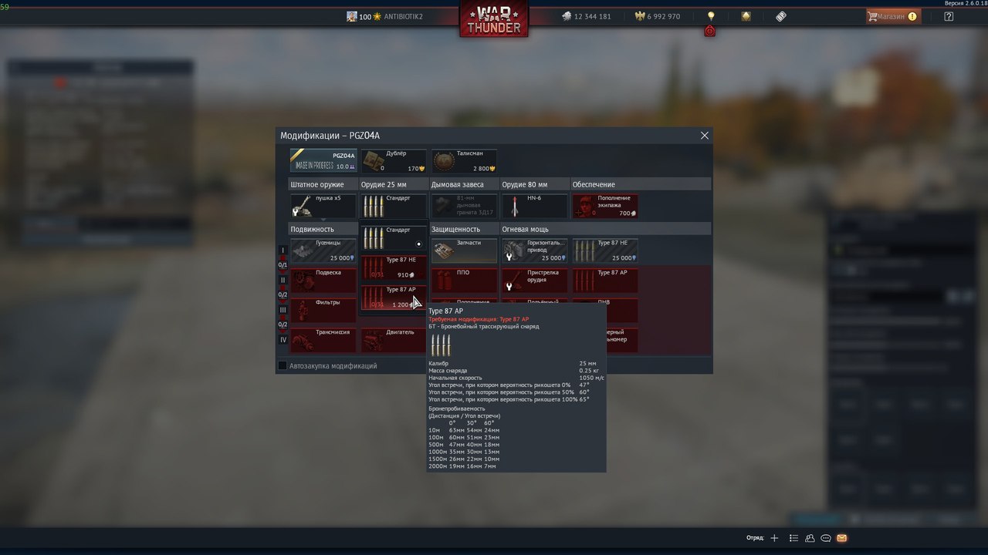Open the ANTIBIOTIK2 player profile

384,16
